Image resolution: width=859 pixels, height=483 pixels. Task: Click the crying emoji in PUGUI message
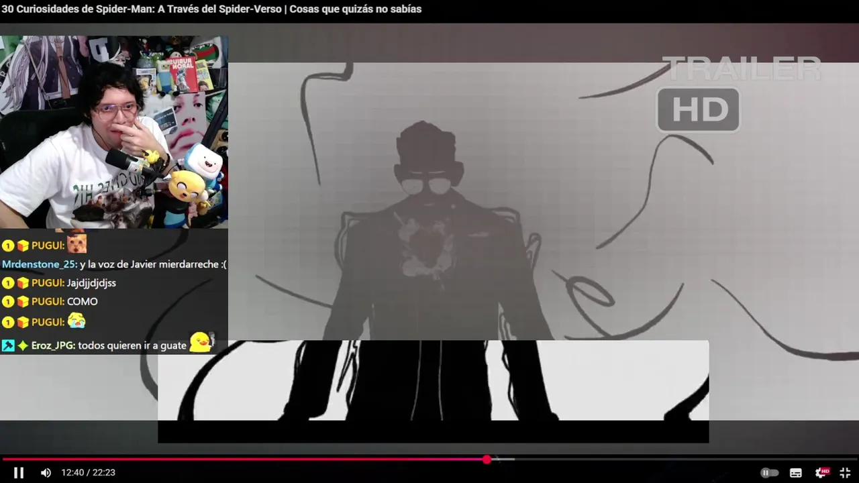pyautogui.click(x=77, y=321)
